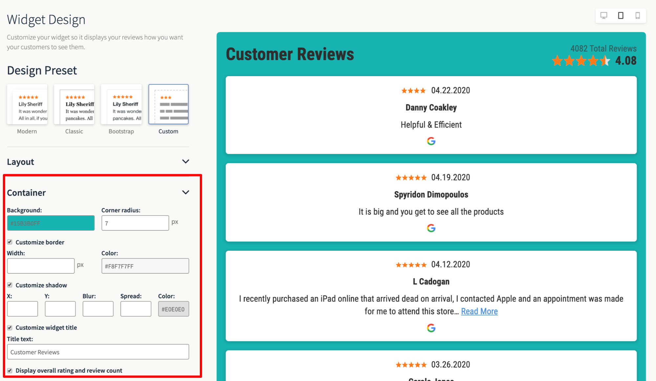Click the Corner radius input field

point(135,223)
